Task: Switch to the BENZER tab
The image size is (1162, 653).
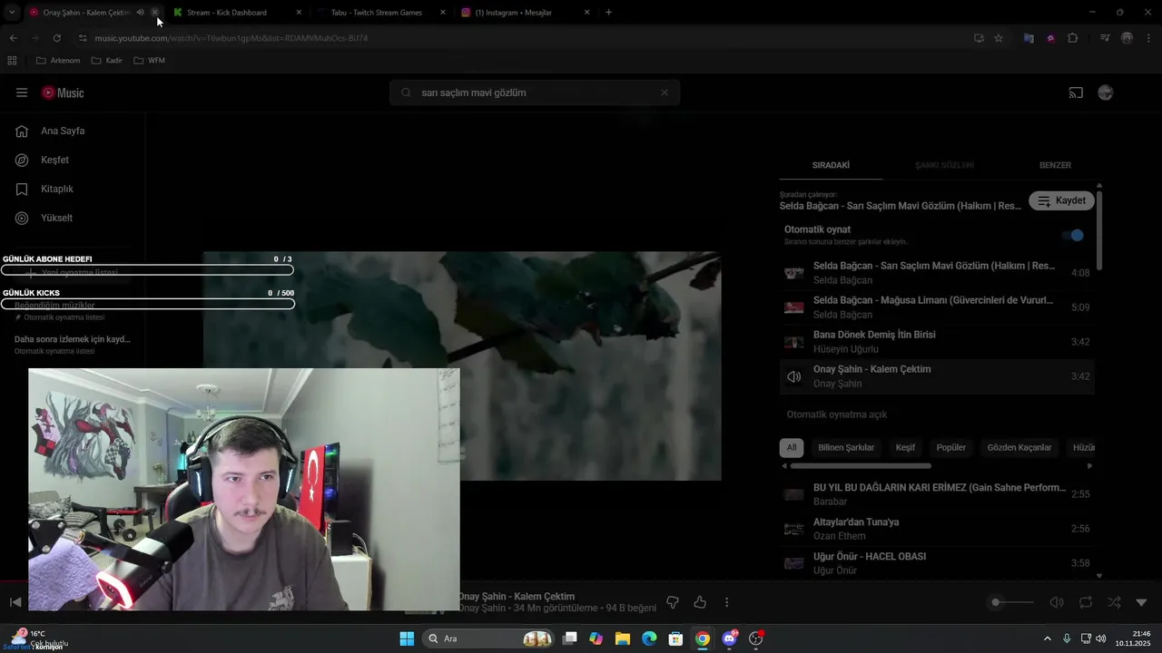Action: tap(1055, 165)
